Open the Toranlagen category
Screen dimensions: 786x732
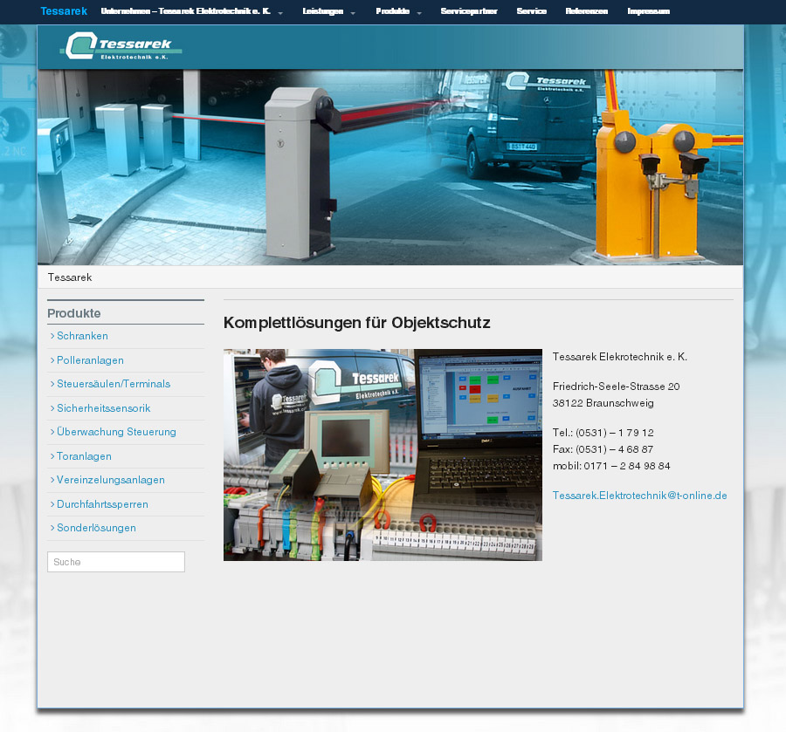tap(84, 456)
